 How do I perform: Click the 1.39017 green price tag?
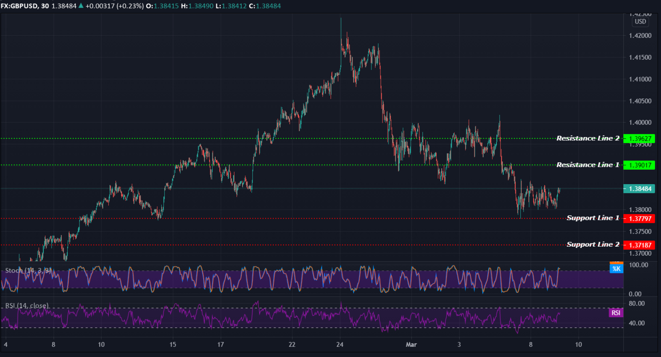point(639,165)
